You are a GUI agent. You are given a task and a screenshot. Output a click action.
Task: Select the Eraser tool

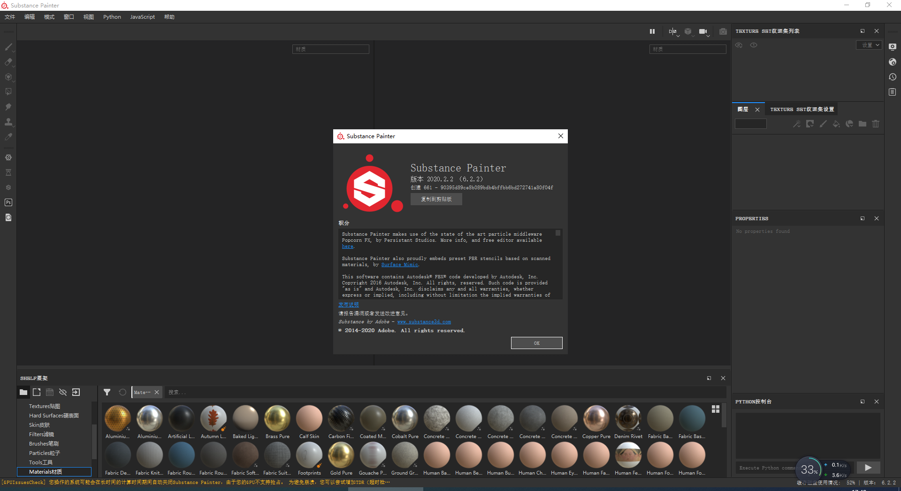tap(8, 62)
